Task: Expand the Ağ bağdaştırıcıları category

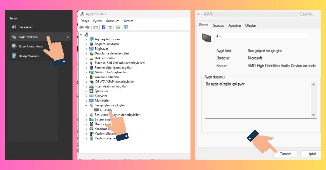Action: pos(87,39)
